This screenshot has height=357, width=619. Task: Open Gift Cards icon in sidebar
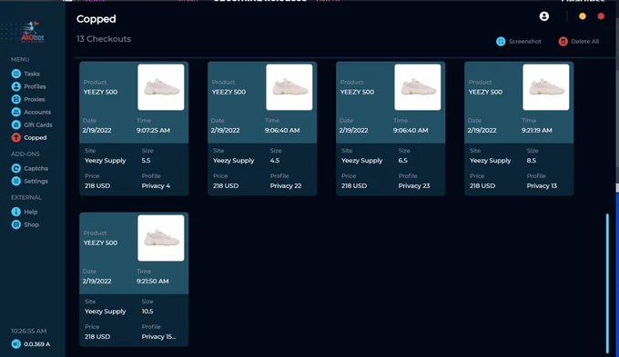coord(16,125)
